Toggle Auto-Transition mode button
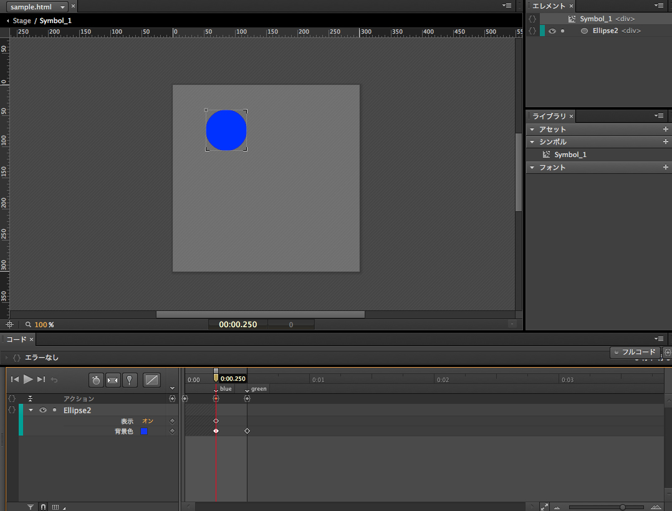The width and height of the screenshot is (672, 511). point(113,380)
